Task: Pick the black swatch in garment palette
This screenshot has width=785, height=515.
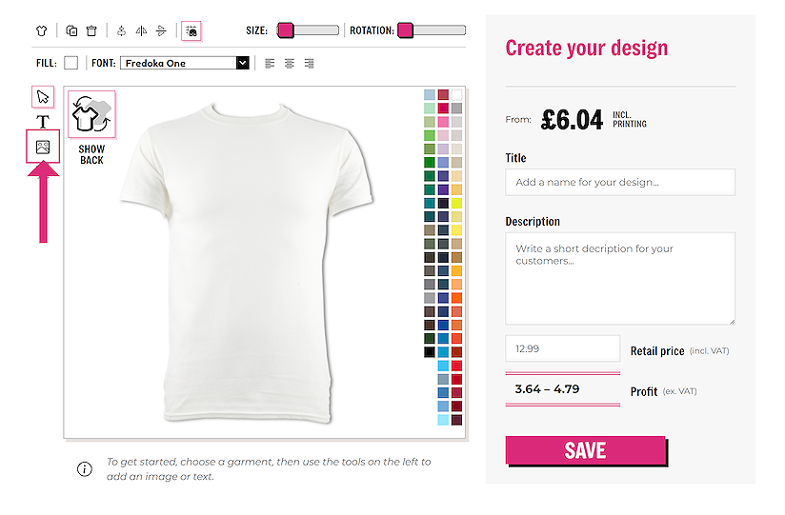Action: click(x=430, y=352)
